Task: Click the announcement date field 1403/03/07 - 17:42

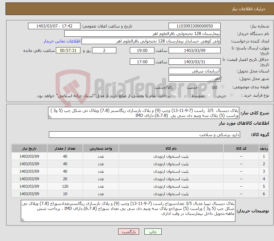Action: [x=54, y=26]
